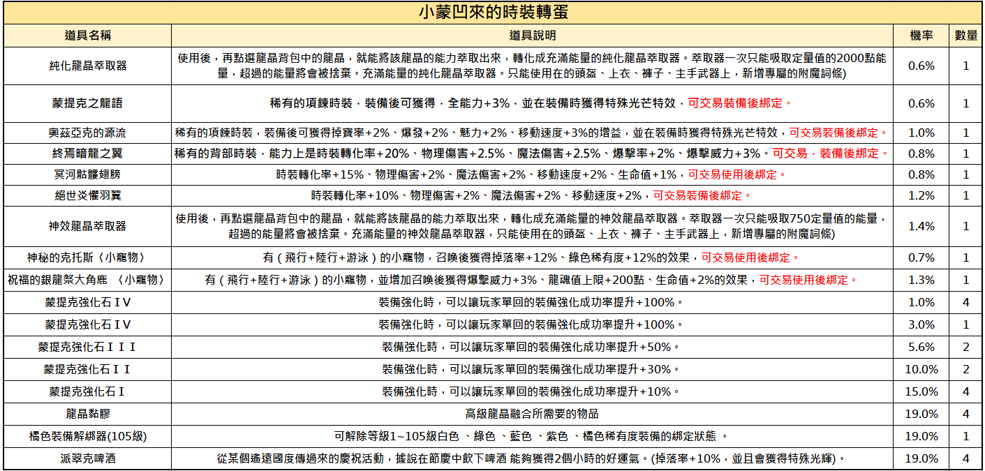Click item name 奧茲亞克的源流
The width and height of the screenshot is (985, 471).
[x=88, y=133]
